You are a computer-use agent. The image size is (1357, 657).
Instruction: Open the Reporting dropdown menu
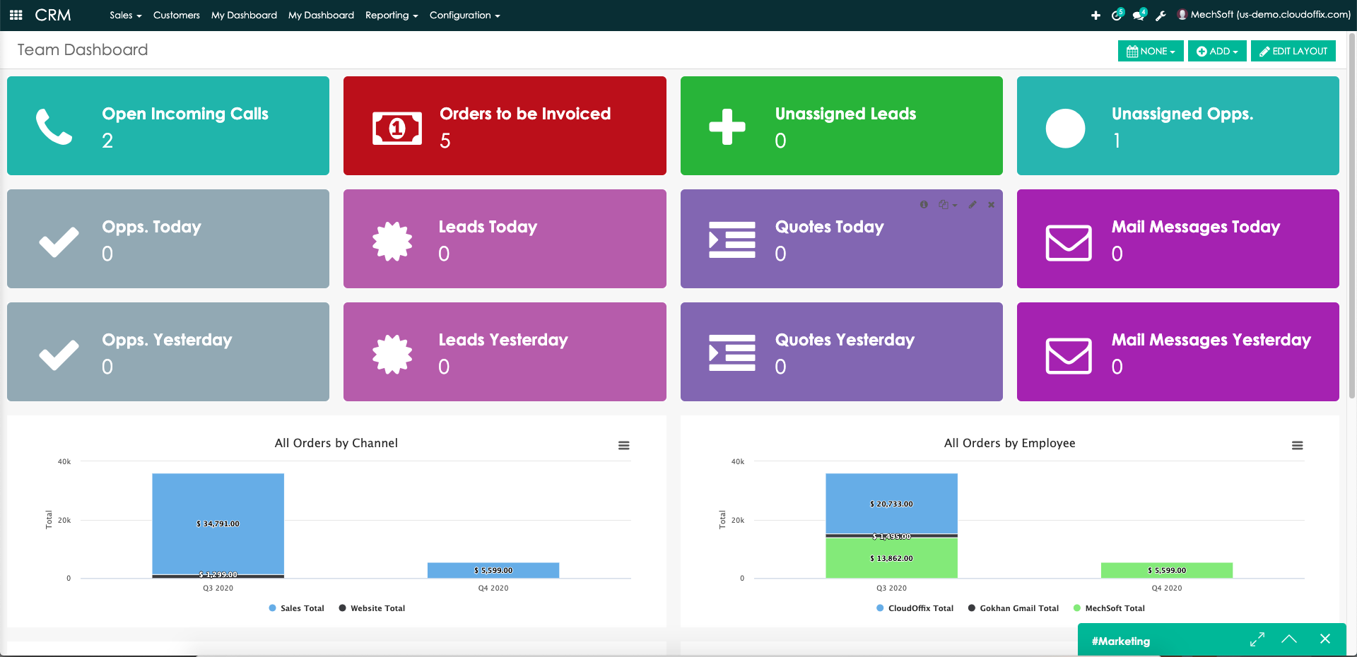click(x=392, y=15)
